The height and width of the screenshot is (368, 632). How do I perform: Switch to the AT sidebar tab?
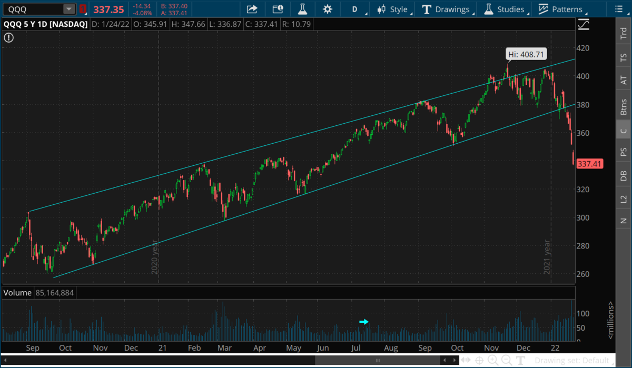[x=624, y=81]
